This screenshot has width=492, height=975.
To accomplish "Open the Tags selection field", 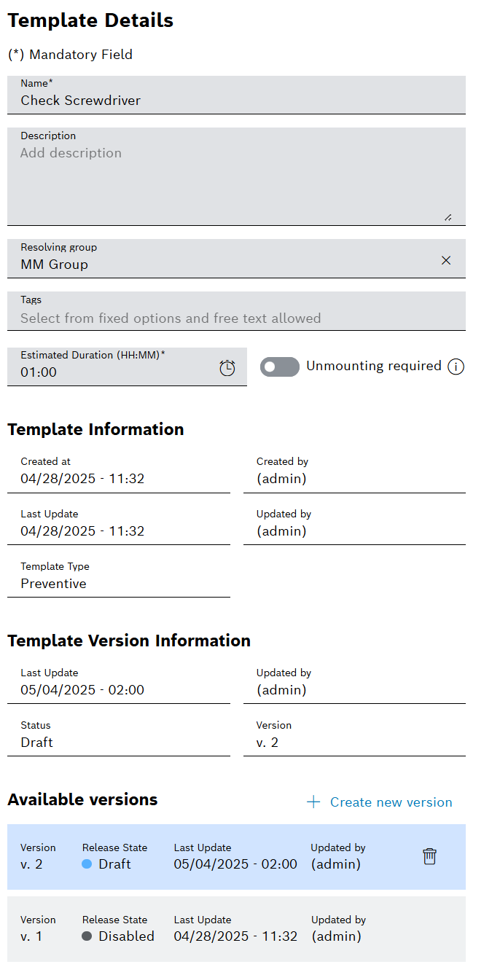I will tap(236, 311).
